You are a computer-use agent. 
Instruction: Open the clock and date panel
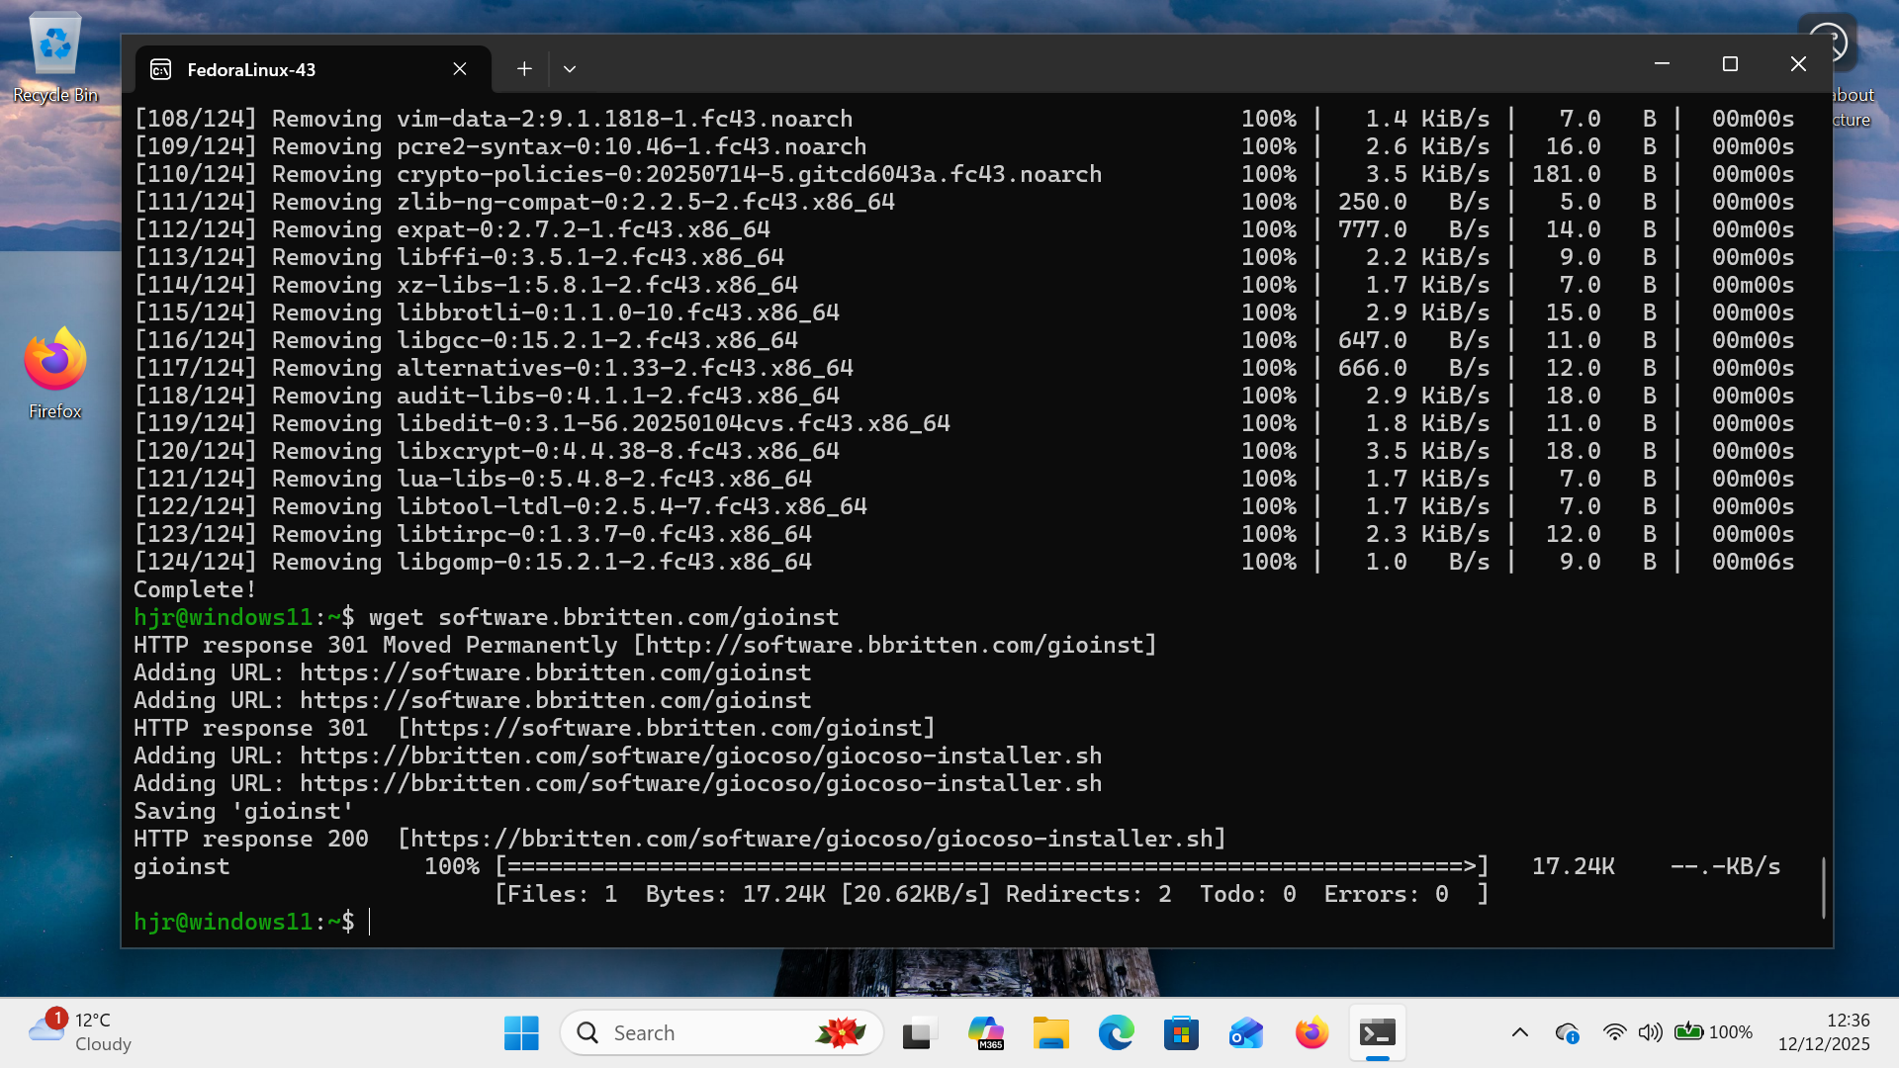(1823, 1032)
